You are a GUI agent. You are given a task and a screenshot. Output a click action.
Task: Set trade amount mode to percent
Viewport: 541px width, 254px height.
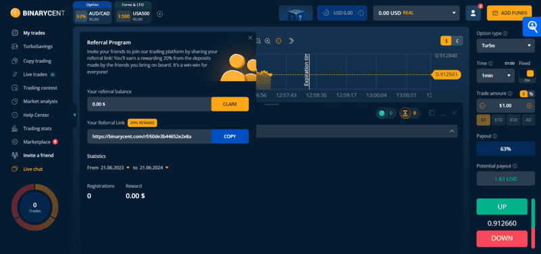[x=531, y=93]
